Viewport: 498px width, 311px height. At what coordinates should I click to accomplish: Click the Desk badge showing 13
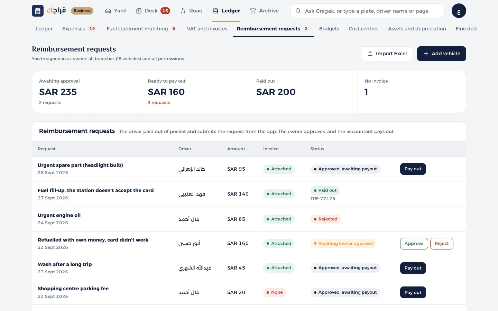165,11
